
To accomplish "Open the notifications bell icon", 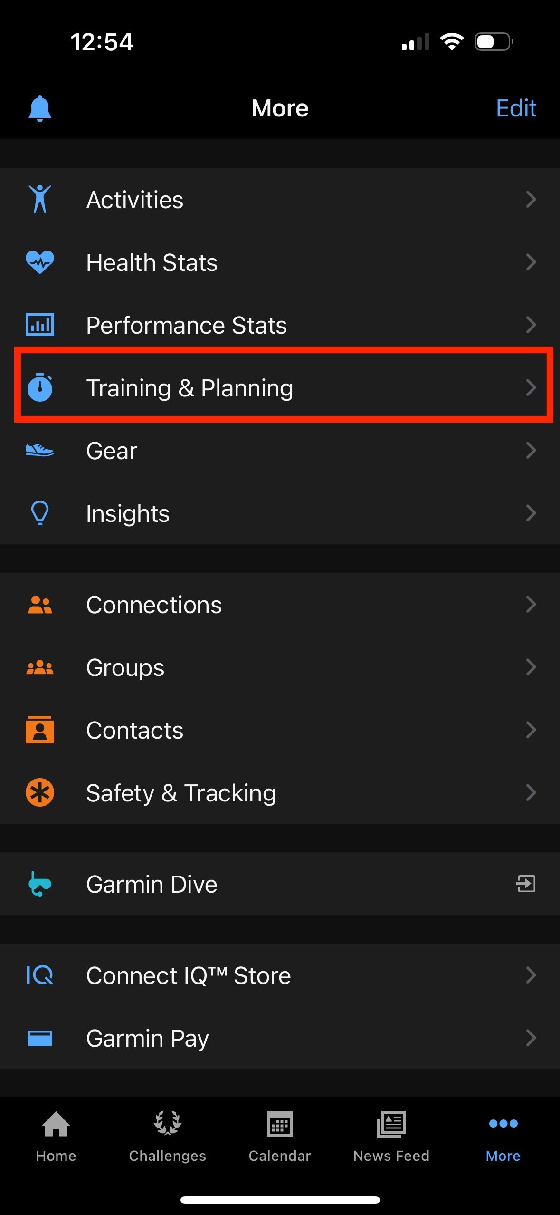I will 40,108.
